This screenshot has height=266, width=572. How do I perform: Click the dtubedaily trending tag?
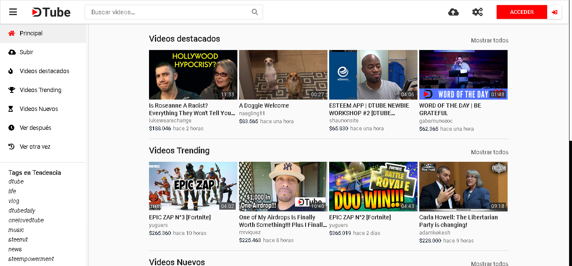[x=22, y=211]
